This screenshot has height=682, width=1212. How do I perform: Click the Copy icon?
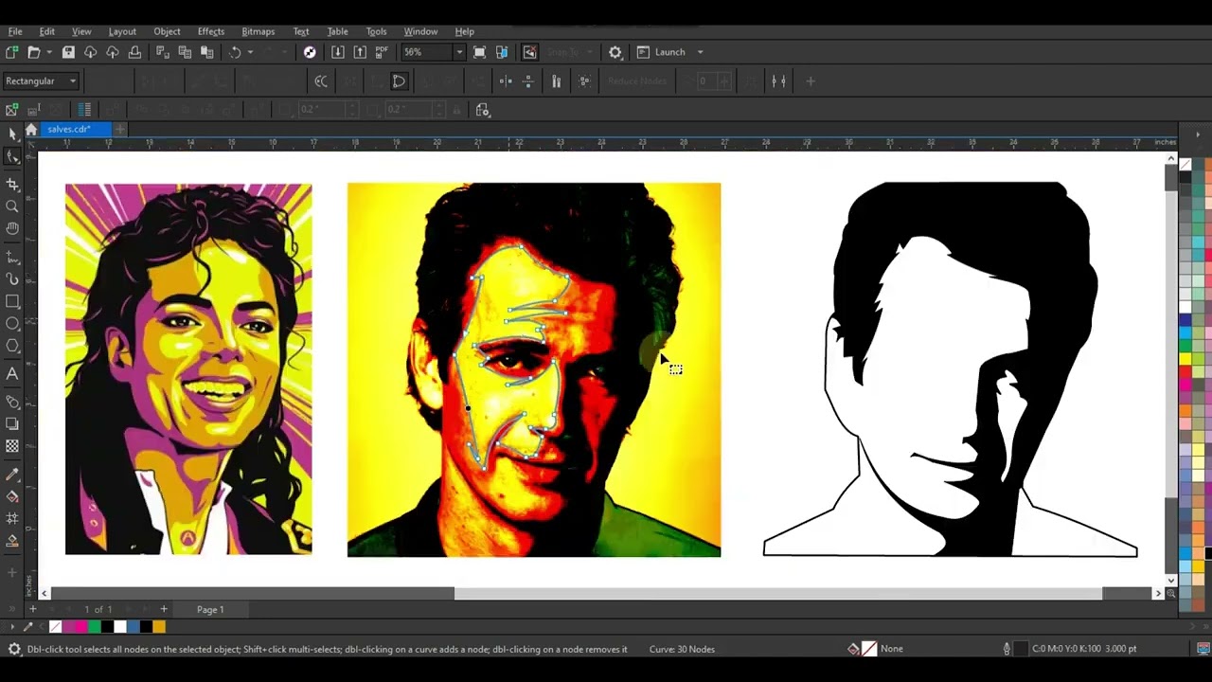click(x=185, y=52)
